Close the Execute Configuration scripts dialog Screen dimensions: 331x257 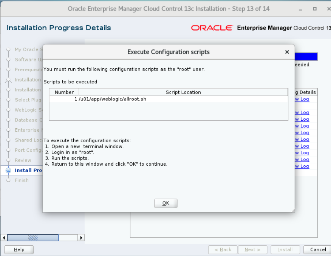click(x=287, y=52)
